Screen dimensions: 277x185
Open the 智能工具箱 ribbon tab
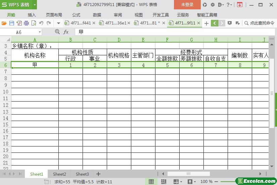(x=207, y=15)
